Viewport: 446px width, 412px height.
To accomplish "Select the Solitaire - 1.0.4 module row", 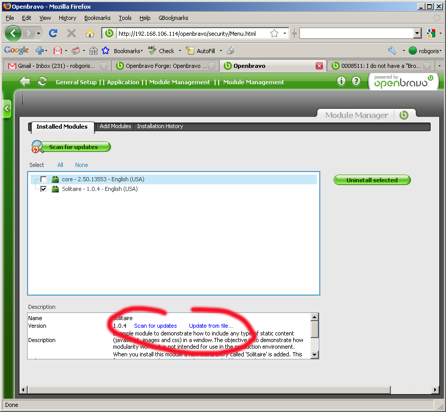I will tap(174, 189).
